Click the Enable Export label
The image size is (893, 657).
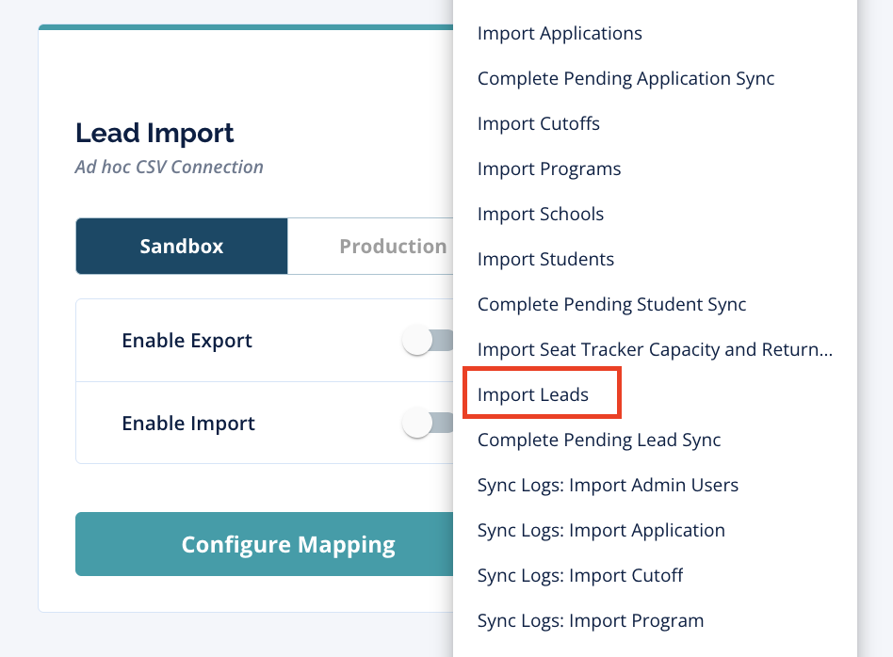coord(187,341)
